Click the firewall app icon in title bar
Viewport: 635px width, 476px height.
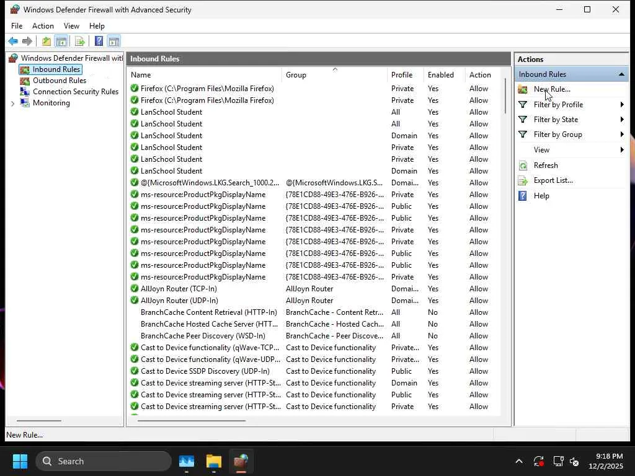(x=15, y=9)
